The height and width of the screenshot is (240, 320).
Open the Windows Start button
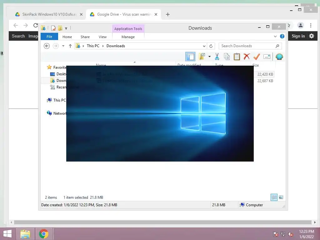(7, 234)
